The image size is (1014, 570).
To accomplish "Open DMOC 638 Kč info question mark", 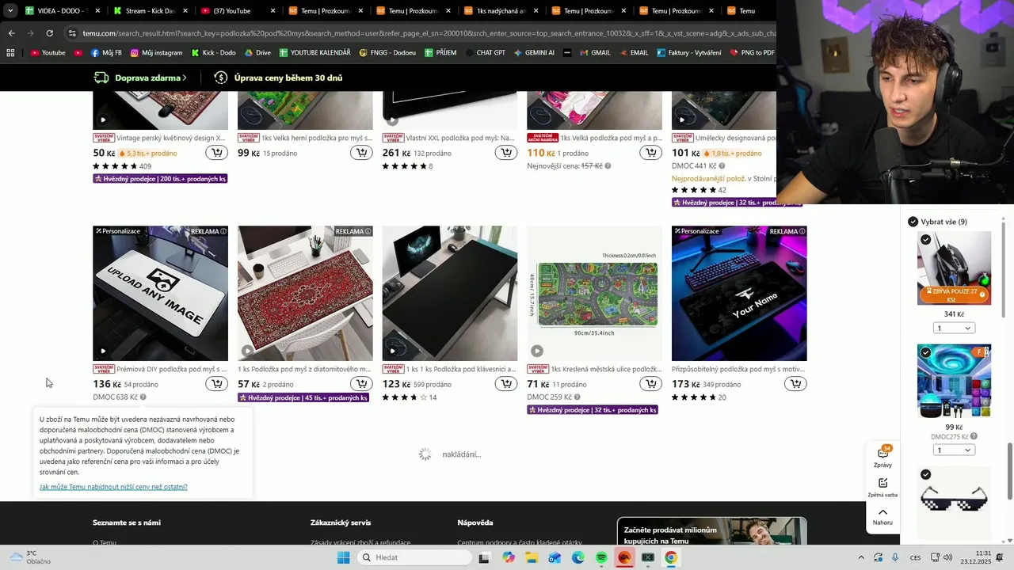I will (143, 397).
